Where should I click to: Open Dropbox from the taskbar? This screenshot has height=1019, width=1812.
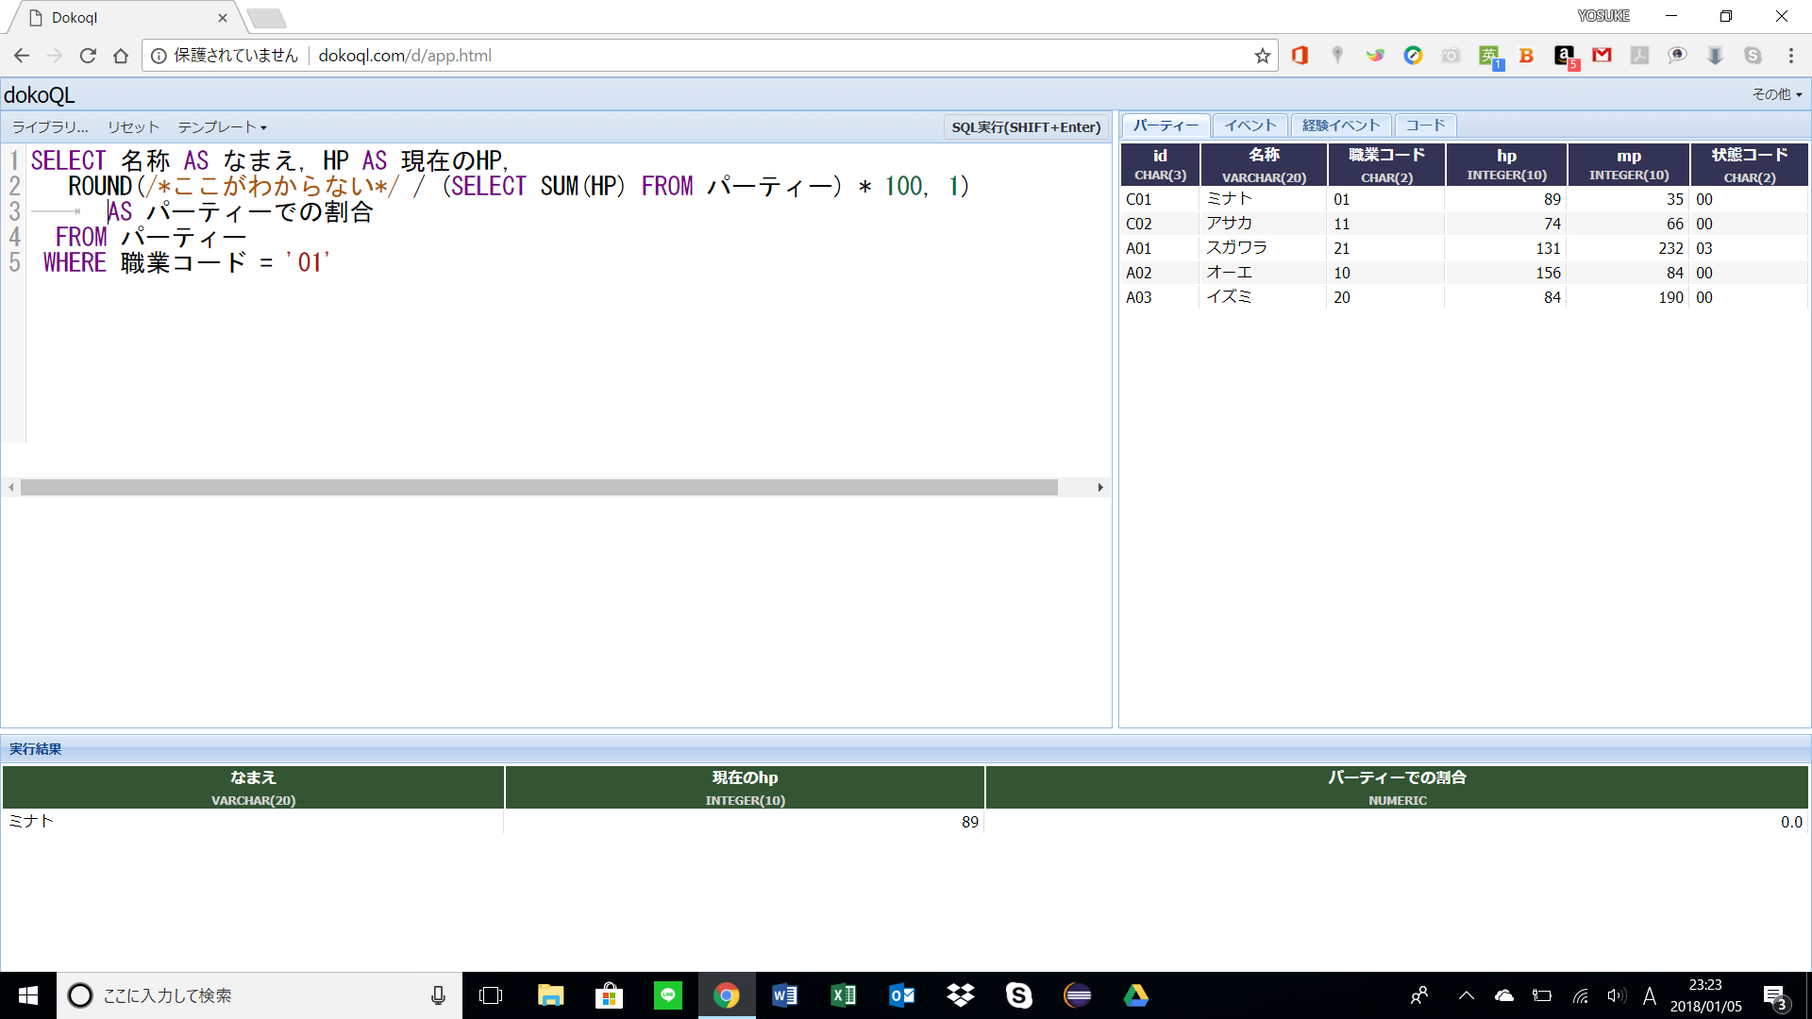pos(960,995)
